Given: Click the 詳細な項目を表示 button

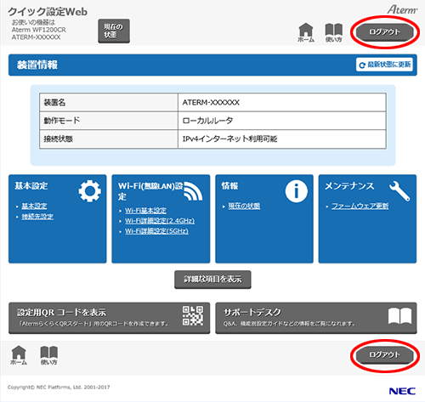Looking at the screenshot, I should (x=212, y=280).
